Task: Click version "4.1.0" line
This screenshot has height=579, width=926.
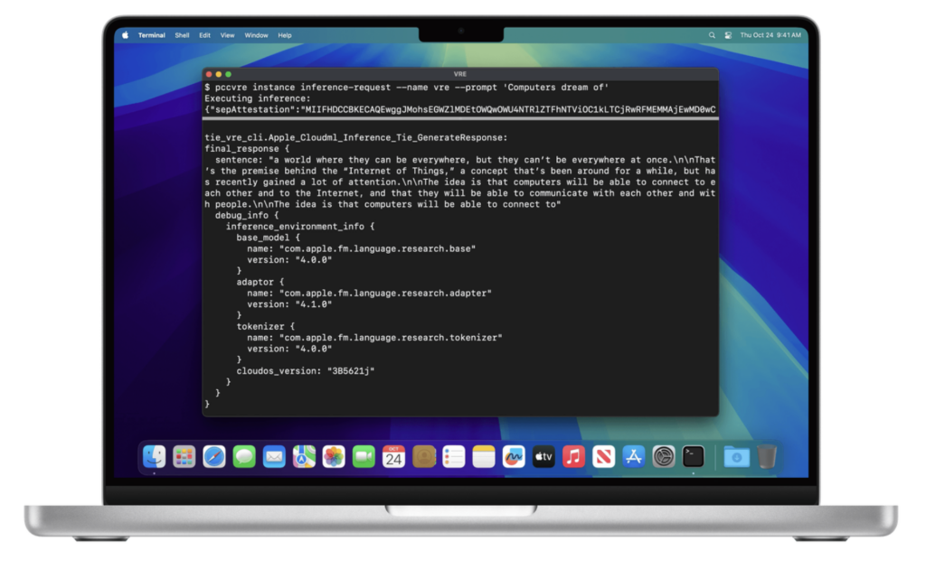Action: (289, 304)
